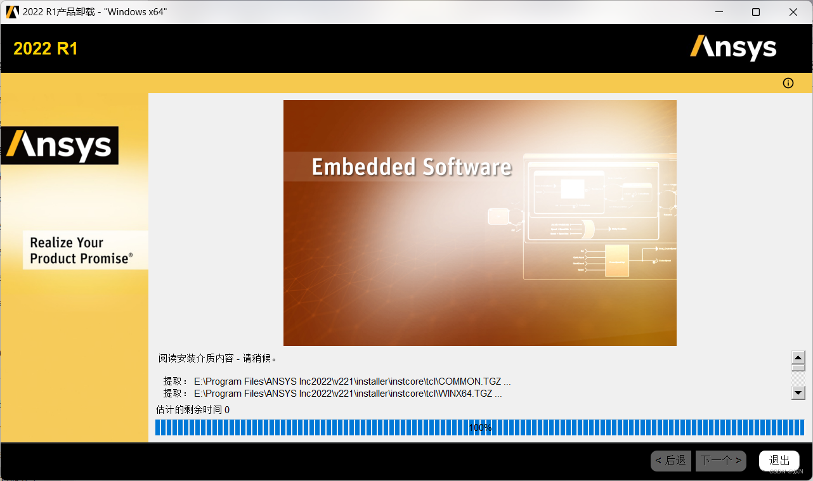Click the 估计的剩余时间 0 label
This screenshot has height=481, width=813.
tap(193, 410)
